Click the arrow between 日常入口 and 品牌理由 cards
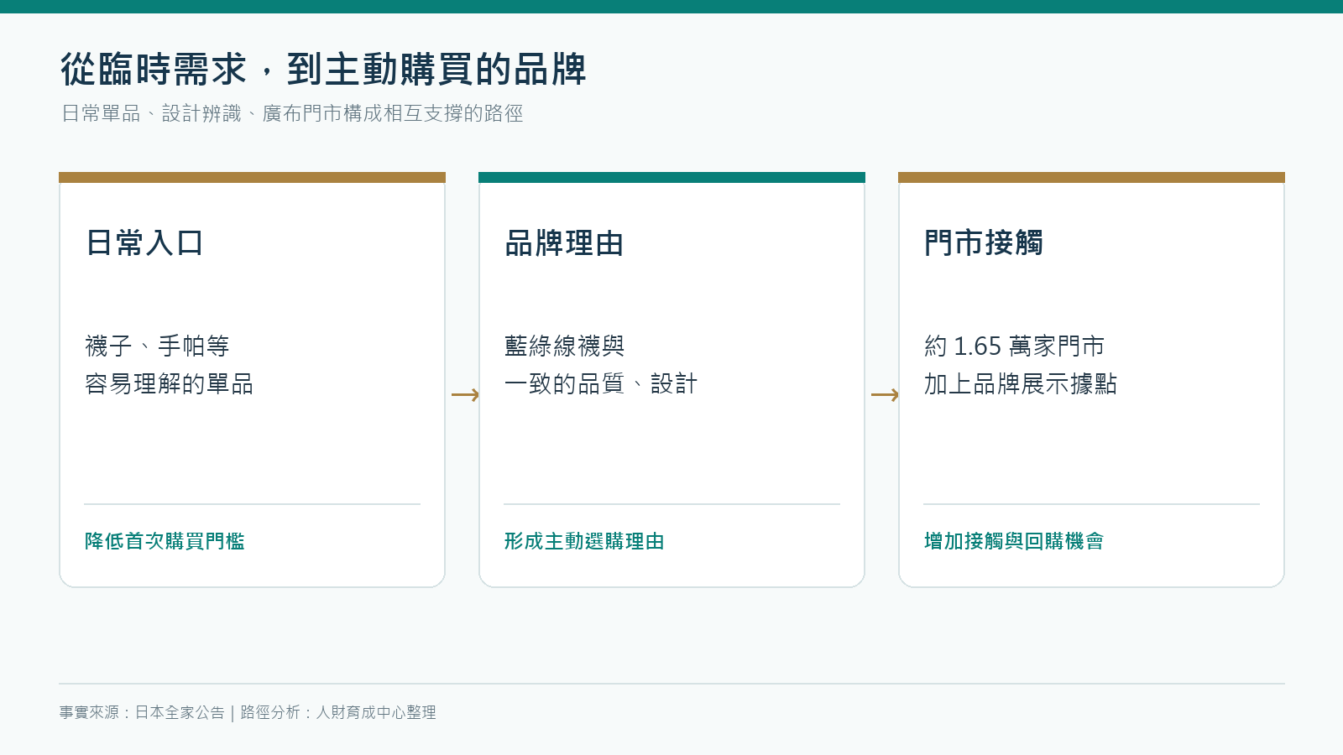The width and height of the screenshot is (1343, 755). 465,394
